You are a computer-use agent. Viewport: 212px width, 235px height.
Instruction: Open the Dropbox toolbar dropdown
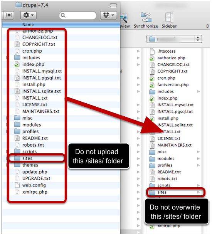click(109, 15)
